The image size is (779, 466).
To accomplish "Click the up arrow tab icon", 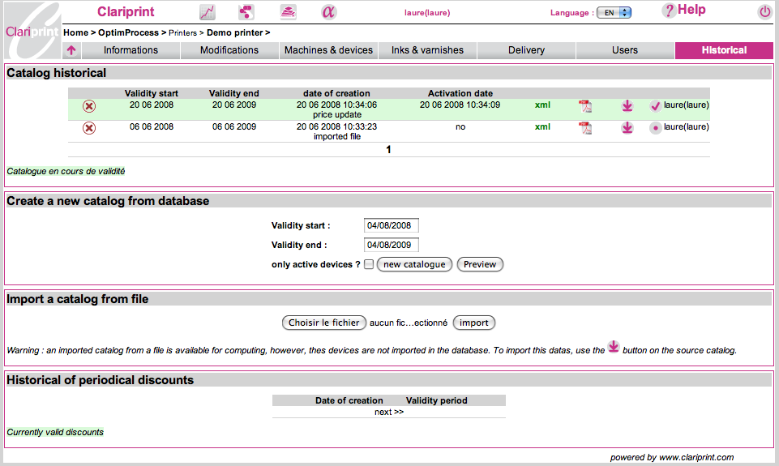I will [72, 50].
